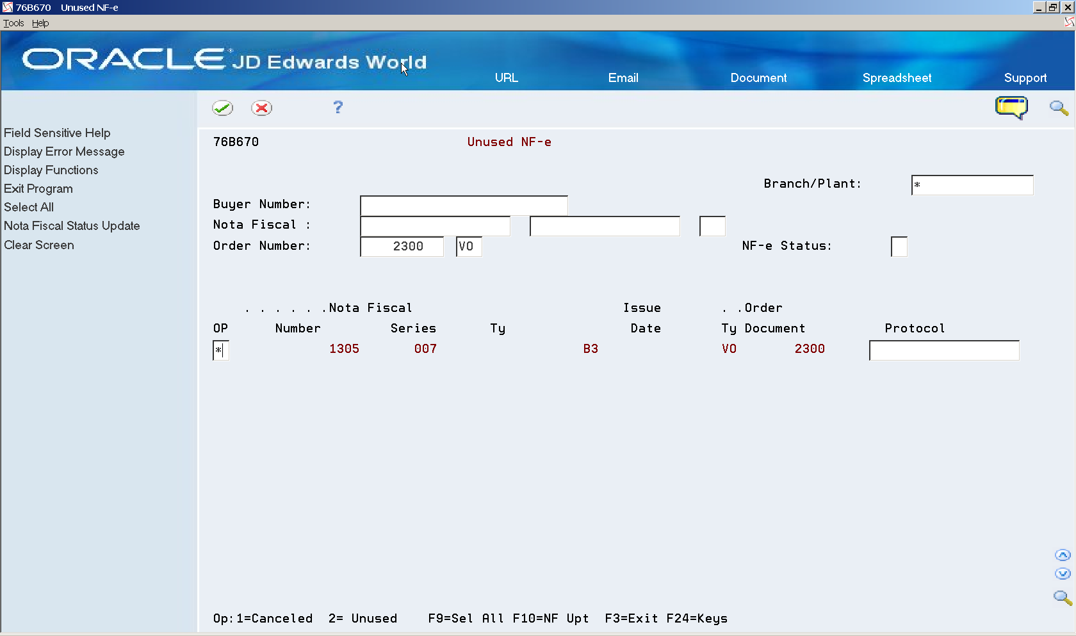The image size is (1076, 636).
Task: Choose Select All in the sidebar
Action: 29,207
